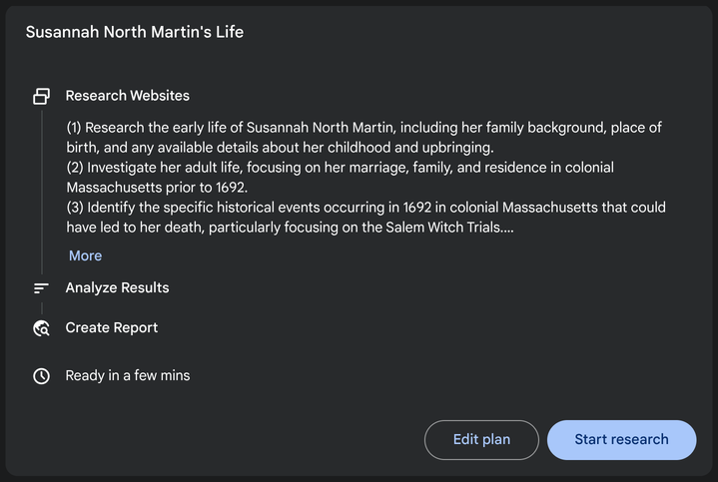Click step (2) about her adult life
718x482 pixels.
tap(300, 167)
